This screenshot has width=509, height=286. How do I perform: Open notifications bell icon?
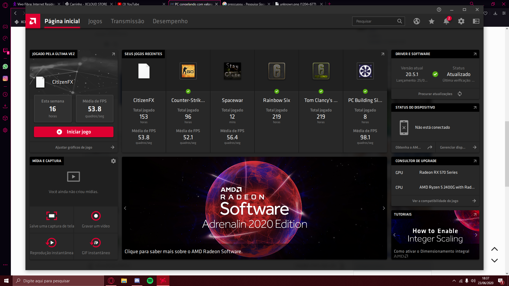[x=446, y=21]
